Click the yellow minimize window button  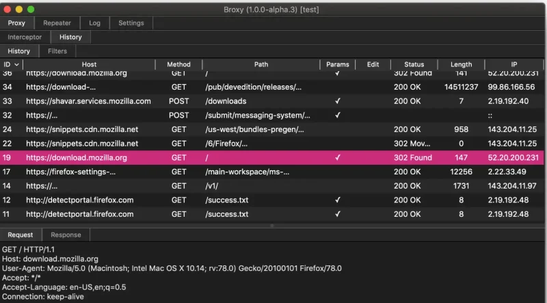tap(19, 9)
